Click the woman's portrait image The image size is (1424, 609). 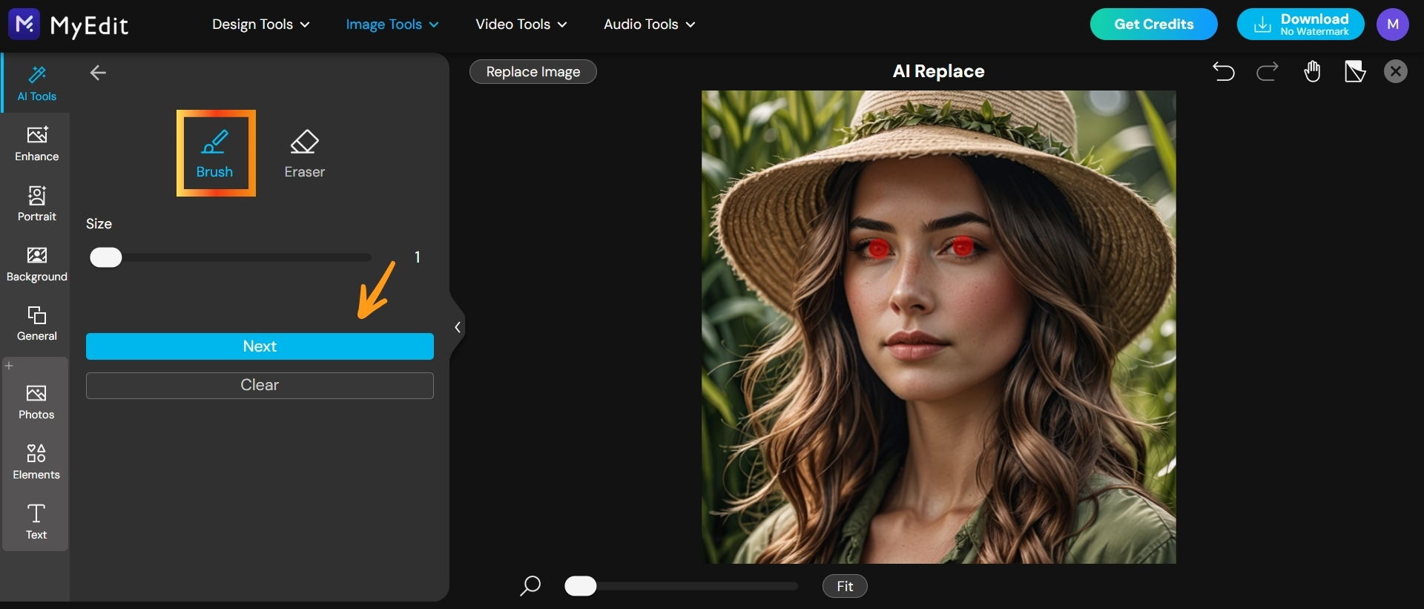pyautogui.click(x=938, y=327)
